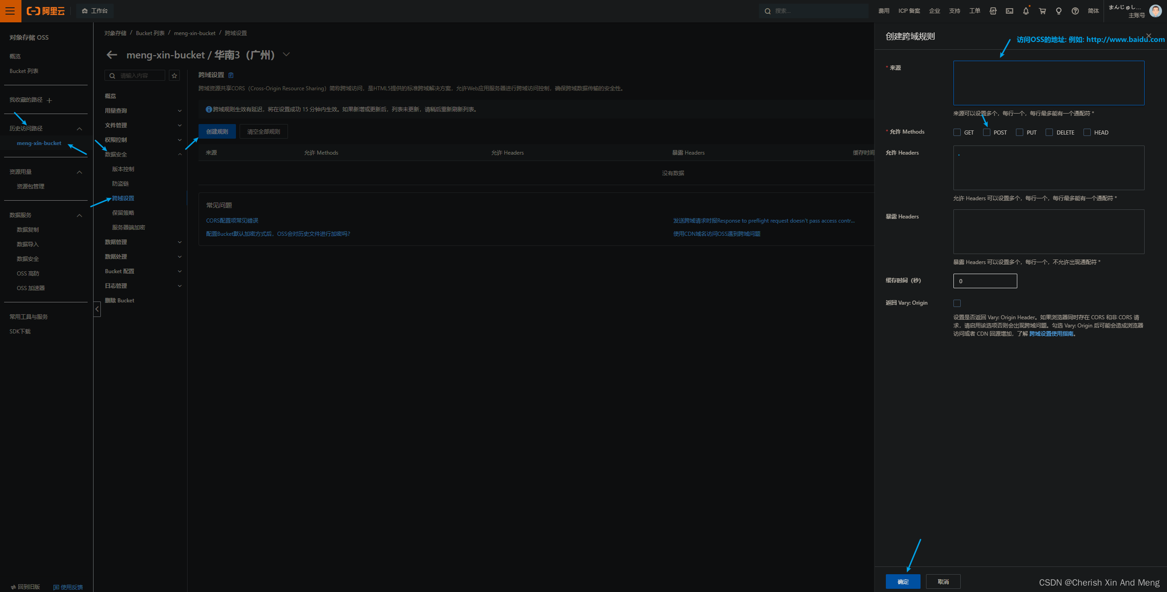The height and width of the screenshot is (592, 1167).
Task: Collapse 数据服务 section
Action: [79, 216]
